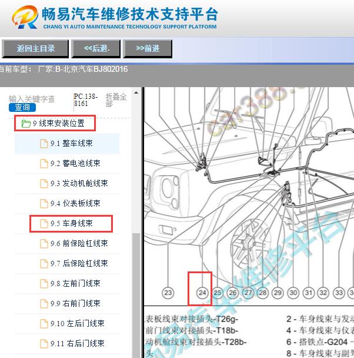
Task: Click callout number 31 in the diagram
Action: [309, 293]
